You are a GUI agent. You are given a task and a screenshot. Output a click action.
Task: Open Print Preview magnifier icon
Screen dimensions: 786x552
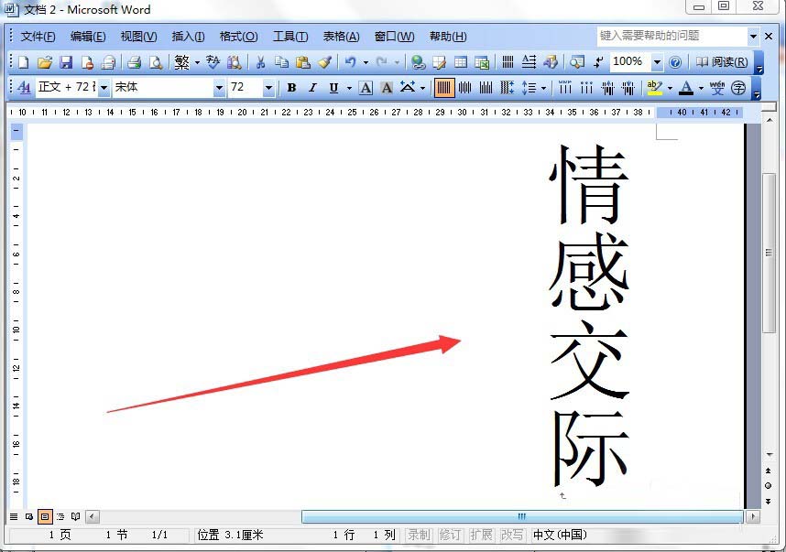click(156, 62)
